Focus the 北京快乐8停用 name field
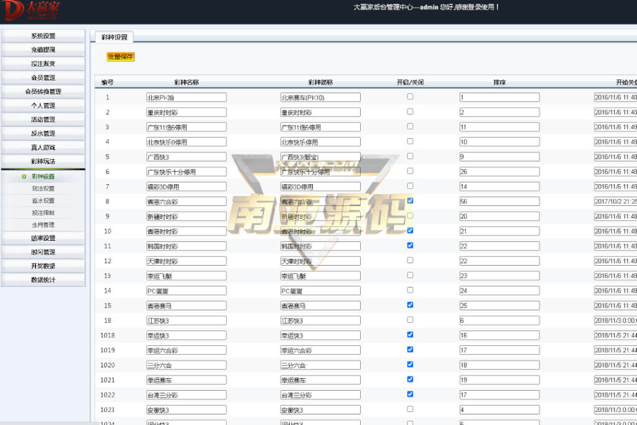Screen dimensions: 637x425 187,142
